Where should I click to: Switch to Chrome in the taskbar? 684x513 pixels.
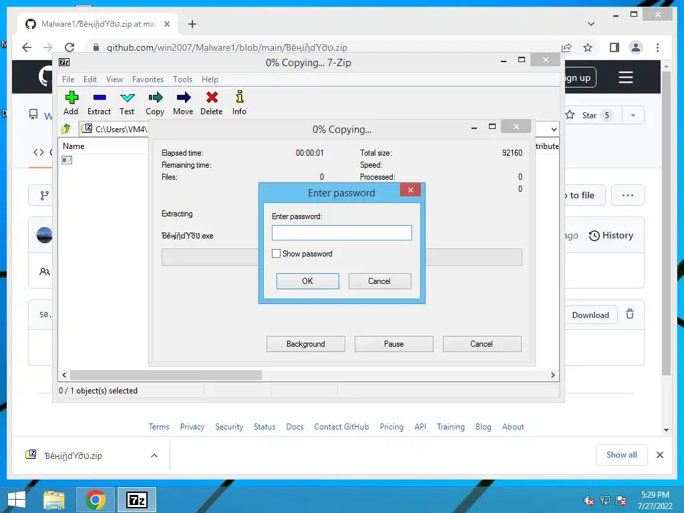coord(96,500)
